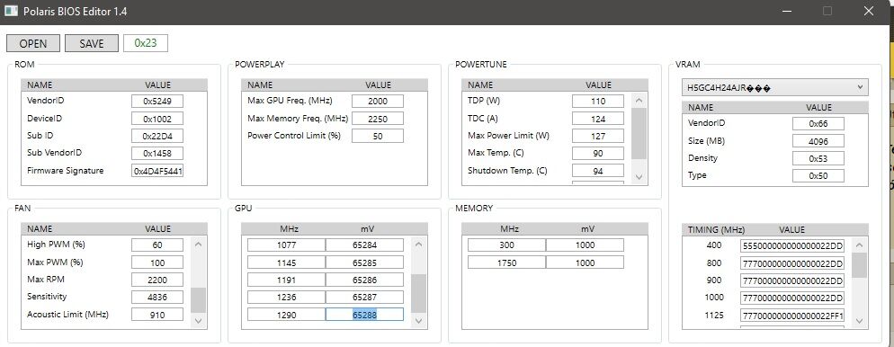The image size is (894, 347).
Task: Click TIMING list scrollbar up arrow
Action: [859, 245]
